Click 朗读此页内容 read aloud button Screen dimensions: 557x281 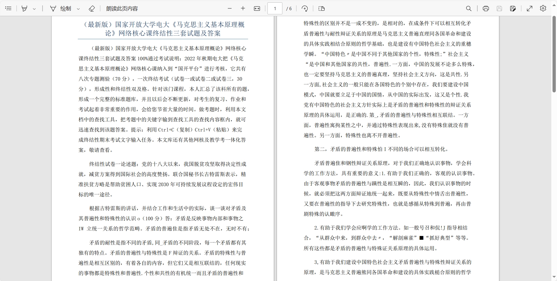[x=122, y=8]
